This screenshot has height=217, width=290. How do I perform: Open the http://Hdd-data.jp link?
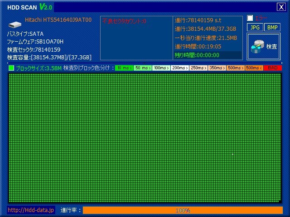[x=31, y=210]
